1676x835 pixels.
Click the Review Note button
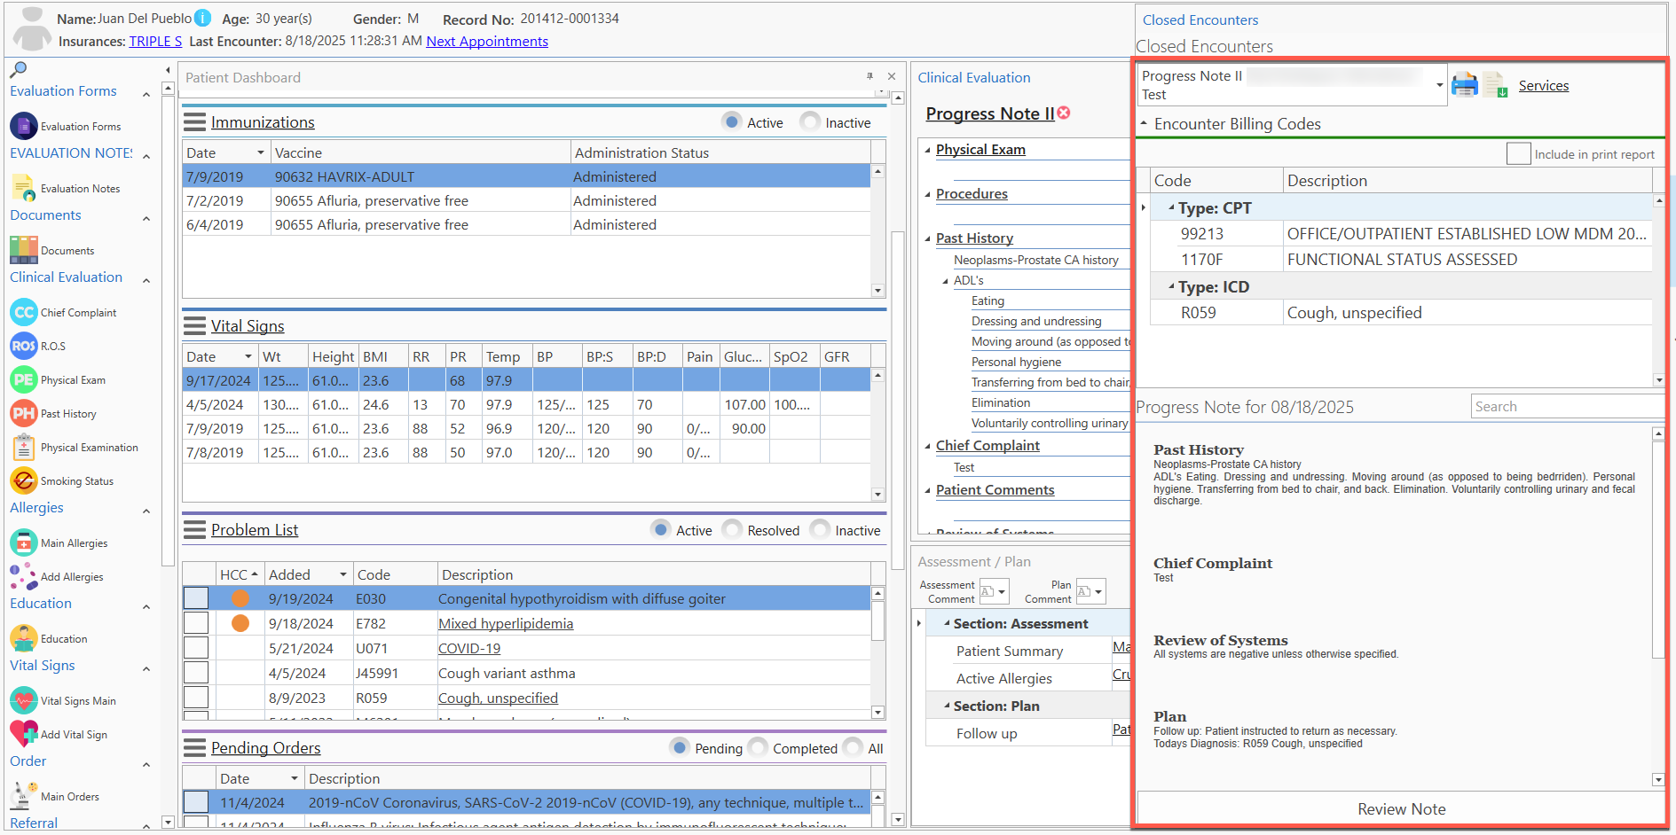point(1401,808)
